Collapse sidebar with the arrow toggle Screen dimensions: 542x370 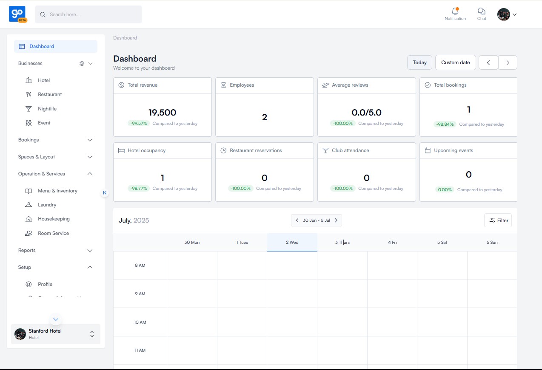pos(105,193)
